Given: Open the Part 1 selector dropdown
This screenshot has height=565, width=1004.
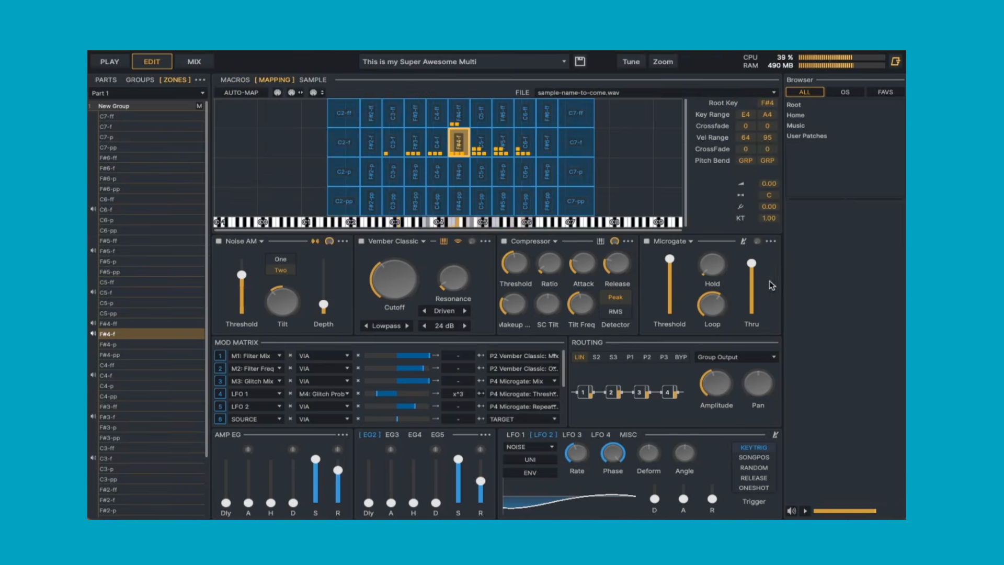Looking at the screenshot, I should tap(202, 93).
